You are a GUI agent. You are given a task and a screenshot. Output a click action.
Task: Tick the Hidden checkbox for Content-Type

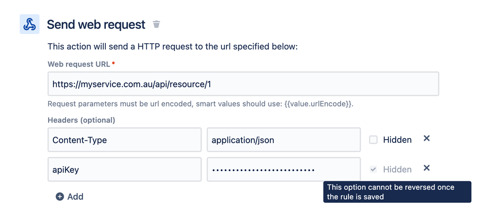(373, 140)
